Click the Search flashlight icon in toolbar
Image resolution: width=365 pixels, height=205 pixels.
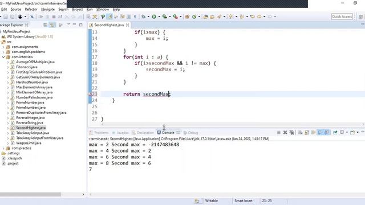click(x=219, y=17)
